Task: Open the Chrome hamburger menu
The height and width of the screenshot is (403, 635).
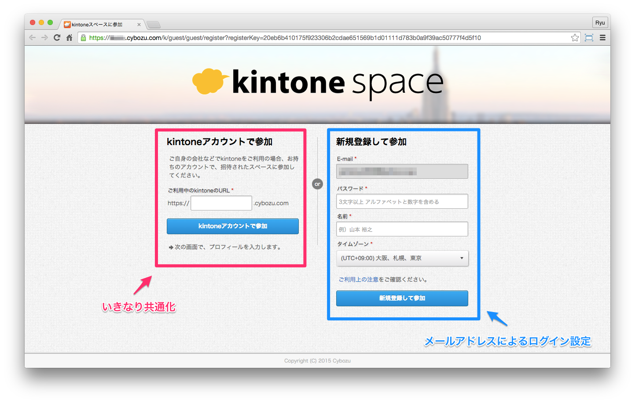Action: coord(602,38)
